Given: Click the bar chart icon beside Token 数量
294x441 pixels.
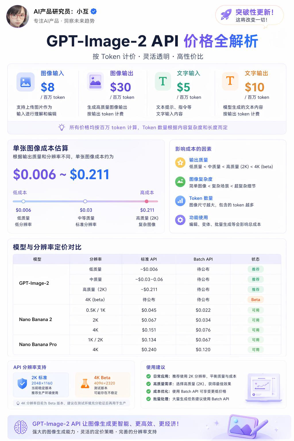Looking at the screenshot, I should click(180, 201).
